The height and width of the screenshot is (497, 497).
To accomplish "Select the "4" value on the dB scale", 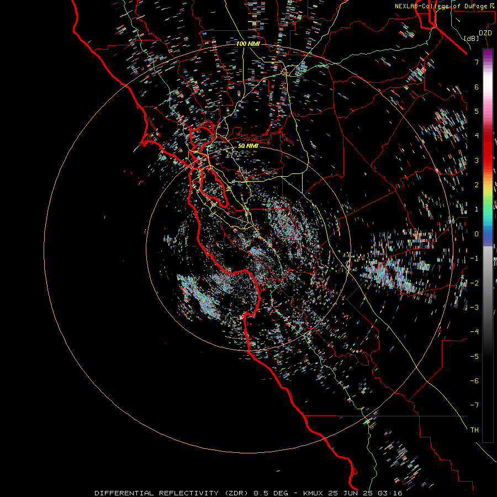I will pos(477,136).
